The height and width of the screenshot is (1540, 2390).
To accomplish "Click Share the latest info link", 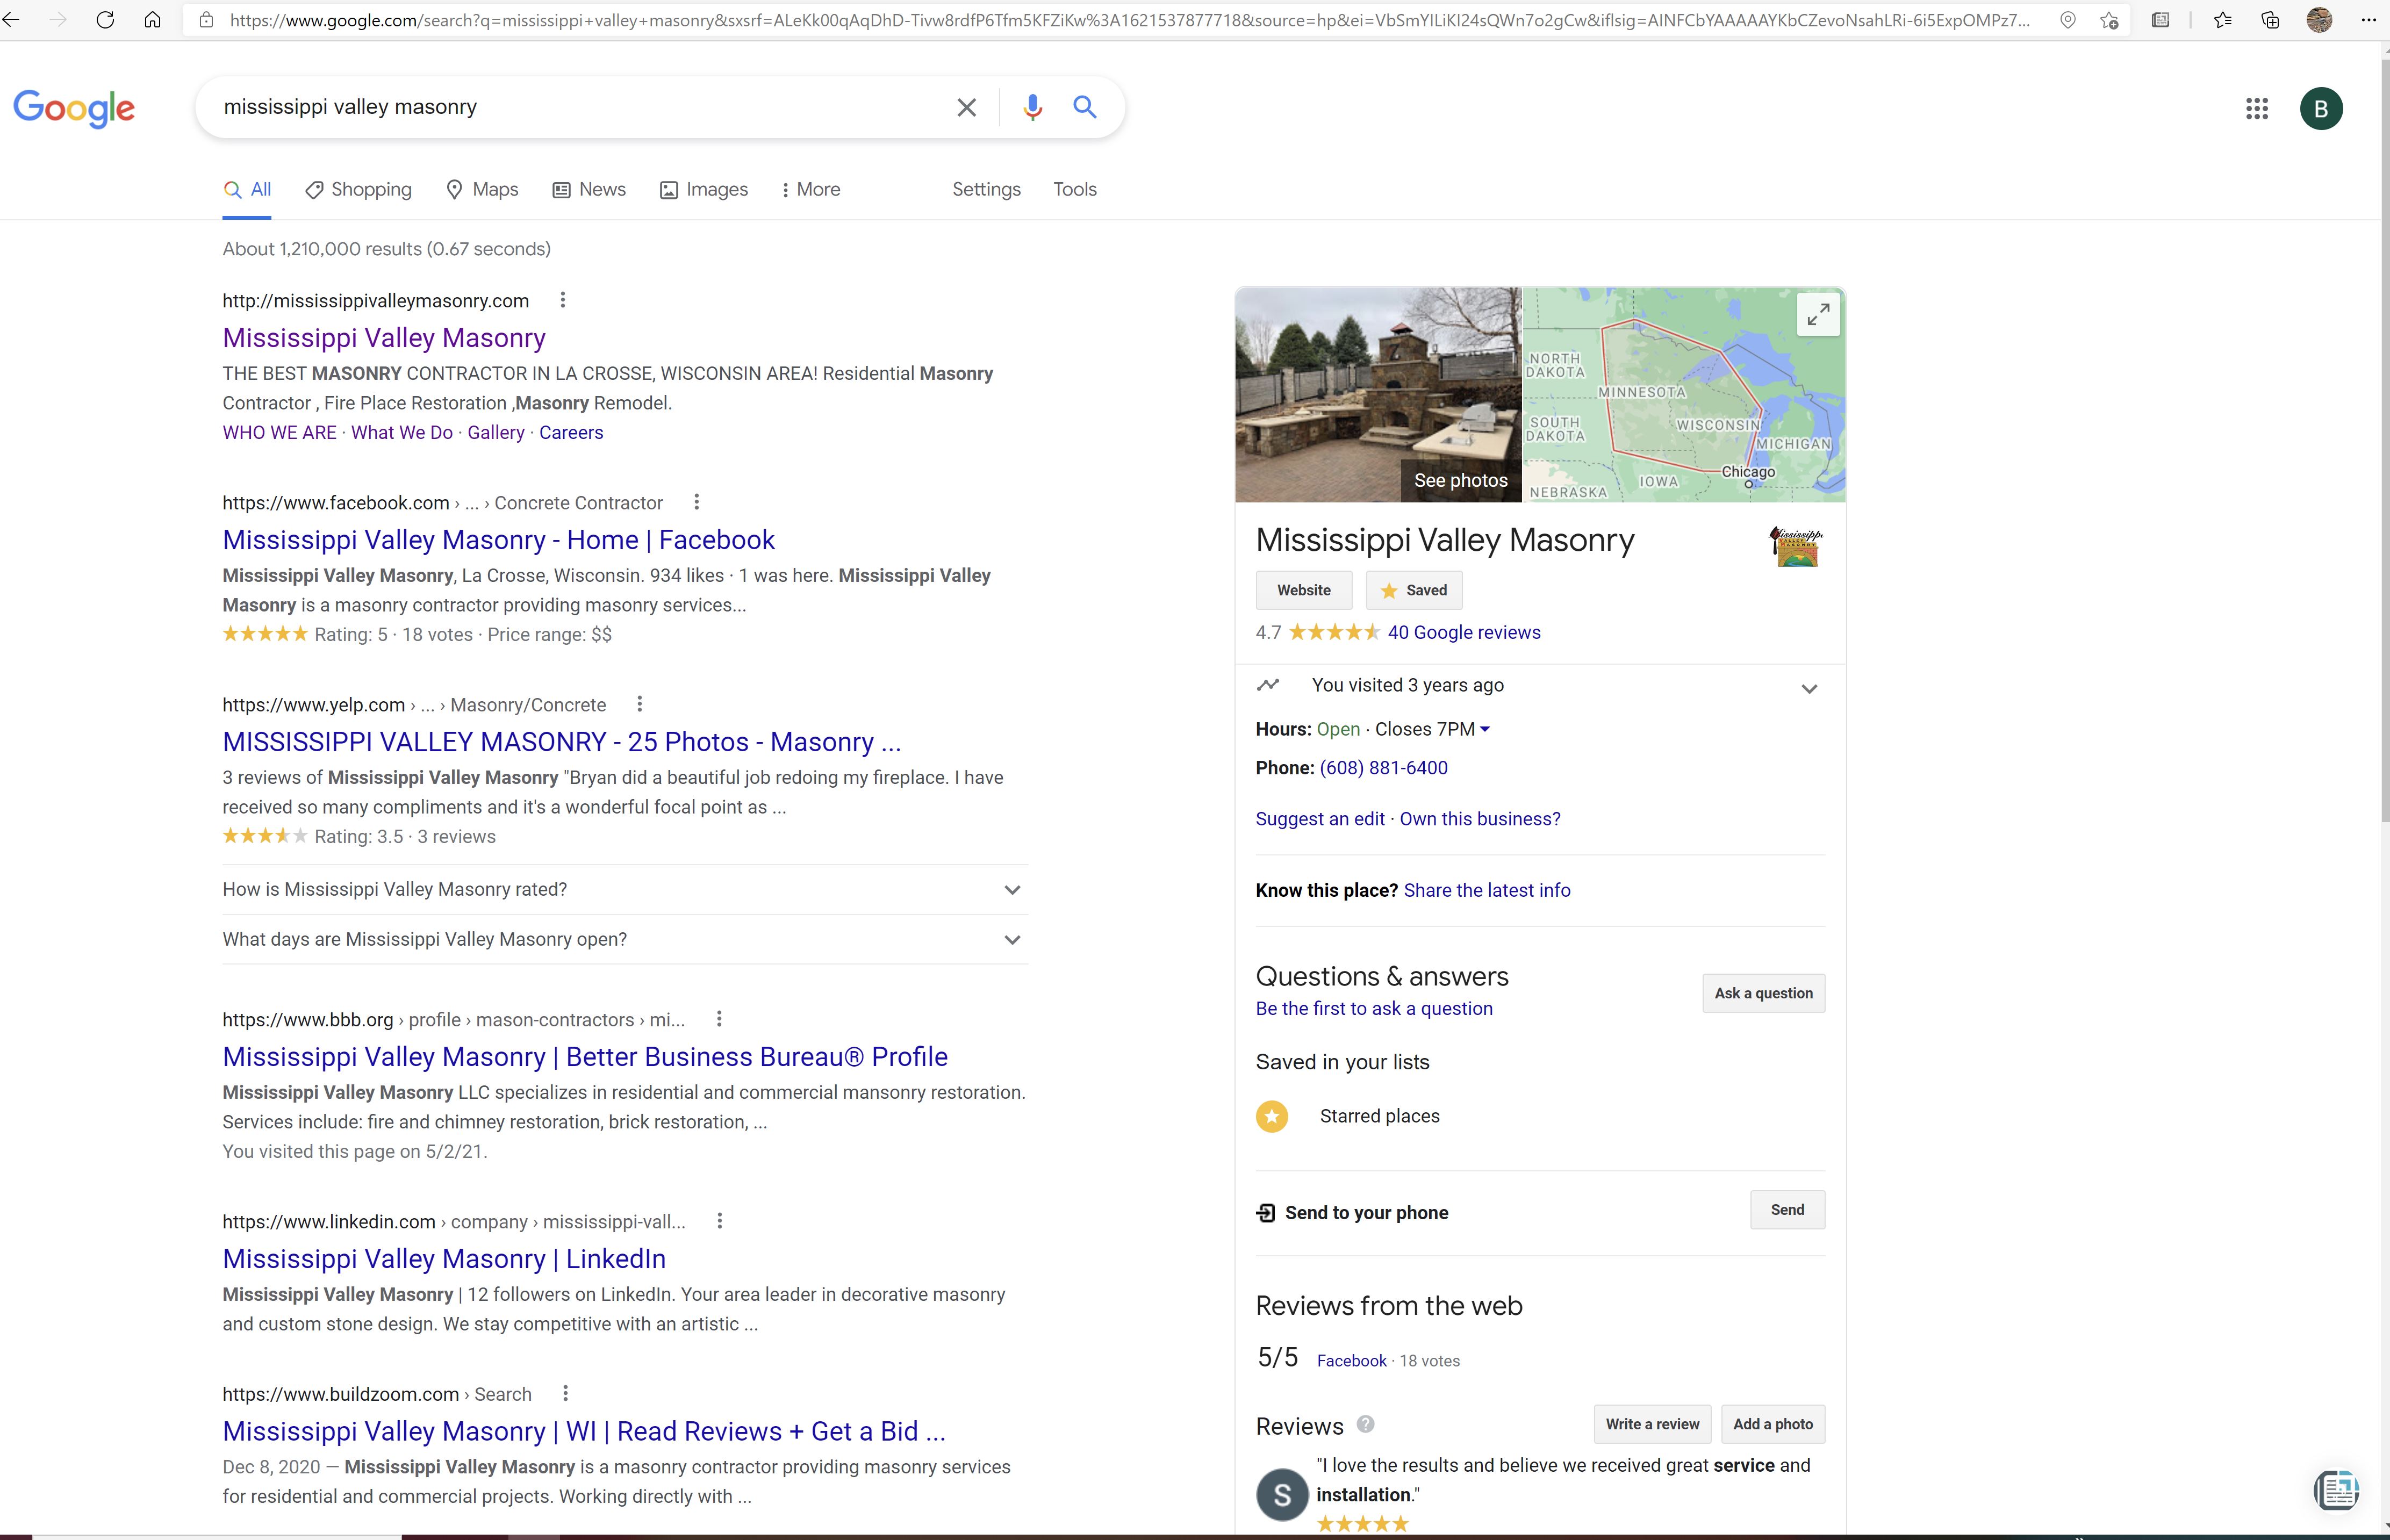I will click(1487, 890).
